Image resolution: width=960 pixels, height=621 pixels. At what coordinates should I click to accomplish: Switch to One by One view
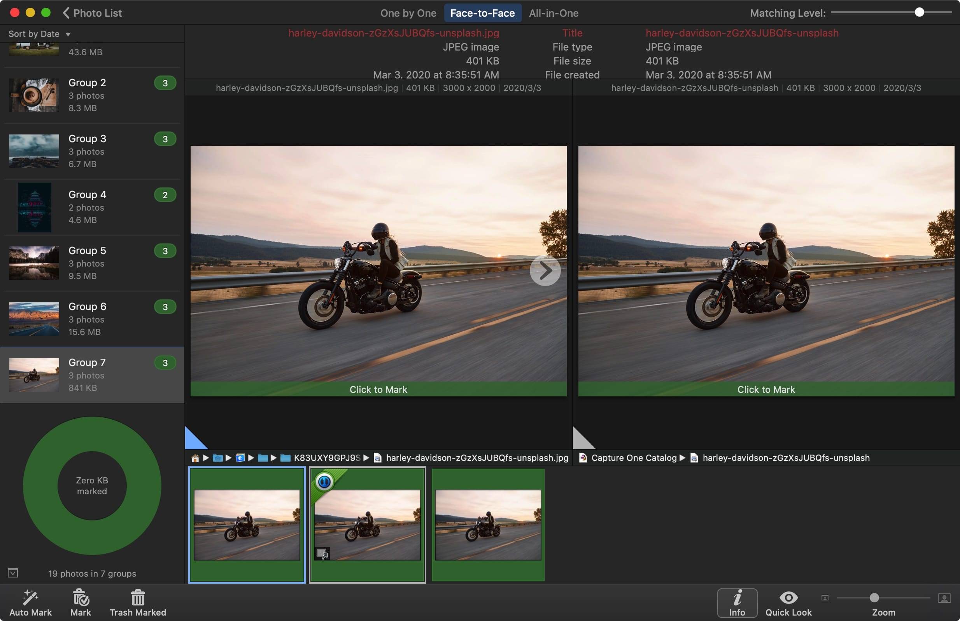tap(408, 13)
